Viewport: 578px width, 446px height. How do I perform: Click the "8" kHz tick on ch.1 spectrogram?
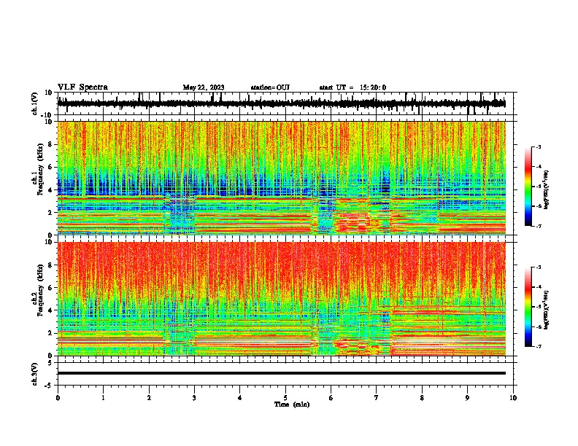coord(50,144)
